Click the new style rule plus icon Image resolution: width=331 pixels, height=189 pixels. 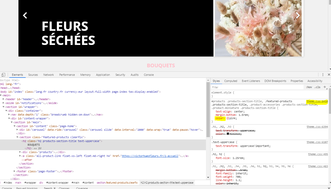click(x=325, y=87)
